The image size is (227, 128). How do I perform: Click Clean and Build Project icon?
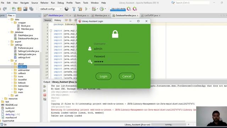tap(80, 9)
